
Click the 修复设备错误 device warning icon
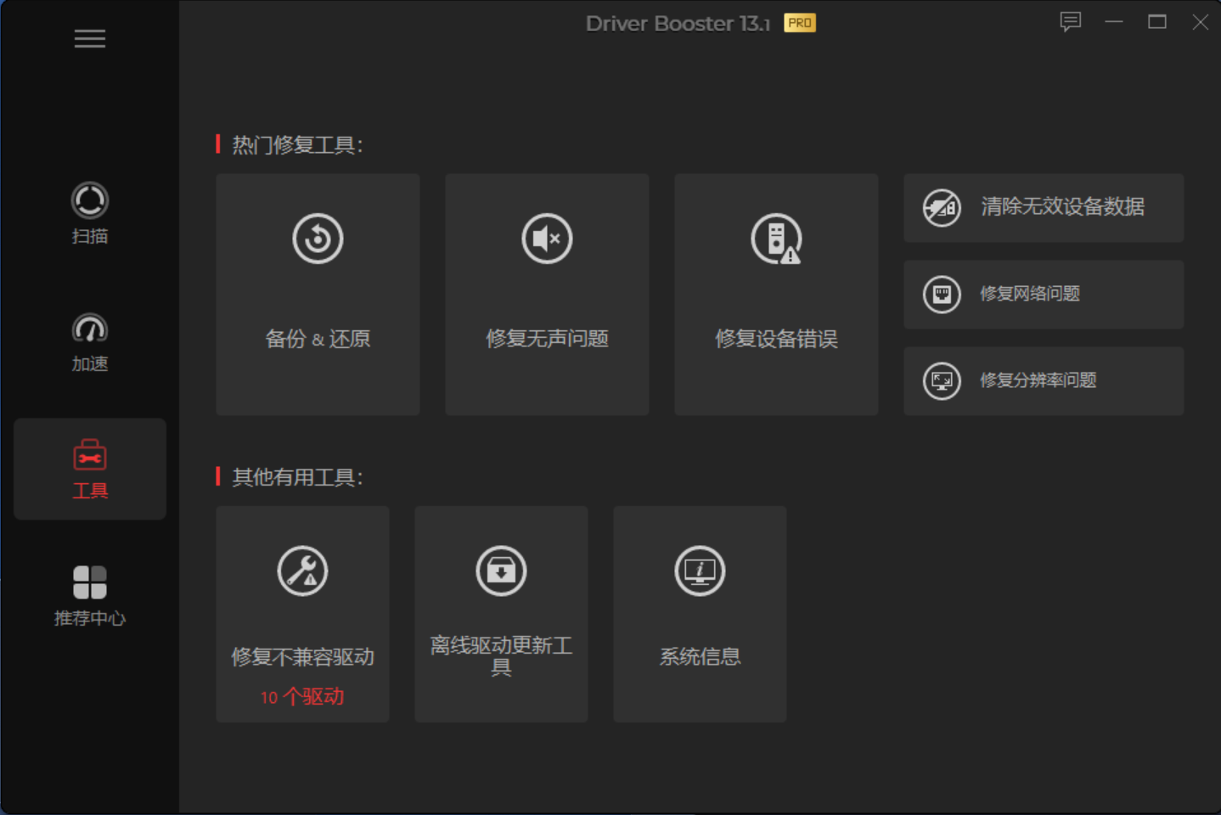tap(776, 239)
